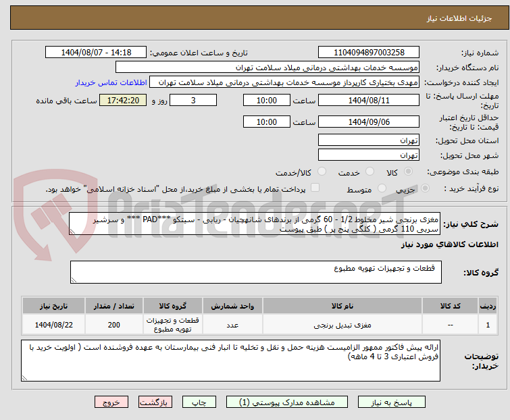
Task: Click the پاسخ به نیاز button
Action: [x=403, y=402]
